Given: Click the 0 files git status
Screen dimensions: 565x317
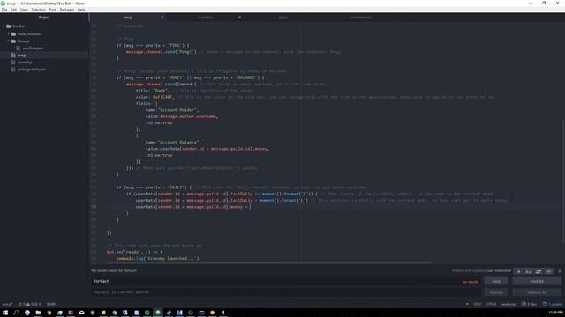Looking at the screenshot, I should [x=529, y=304].
